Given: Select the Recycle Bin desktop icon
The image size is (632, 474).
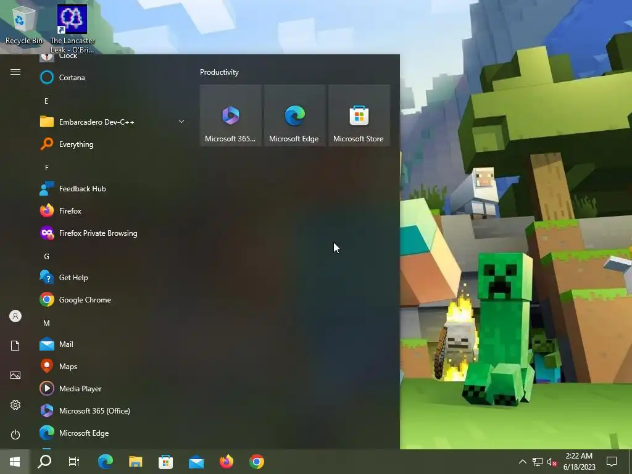Looking at the screenshot, I should [x=24, y=25].
